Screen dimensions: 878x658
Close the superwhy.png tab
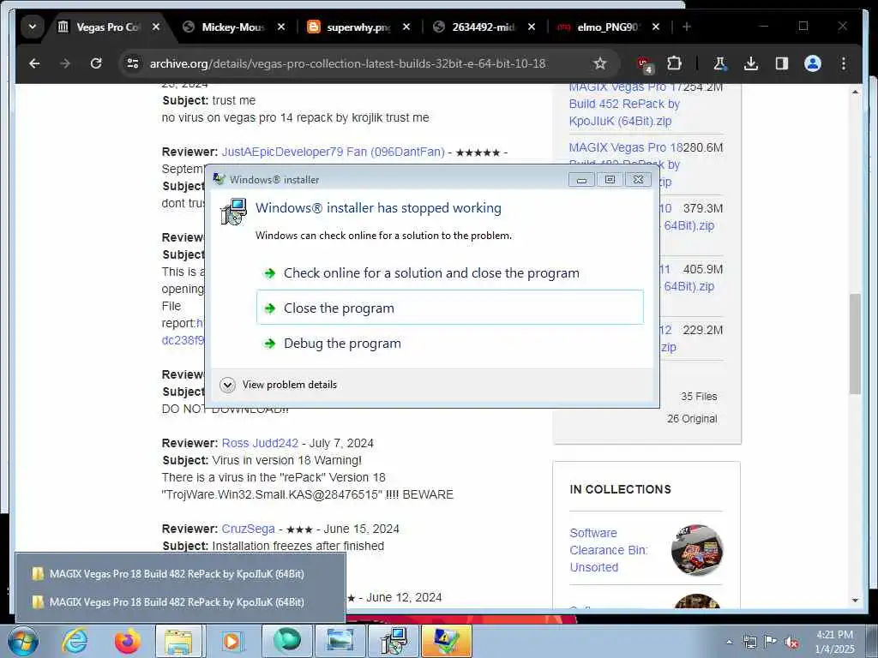click(406, 27)
